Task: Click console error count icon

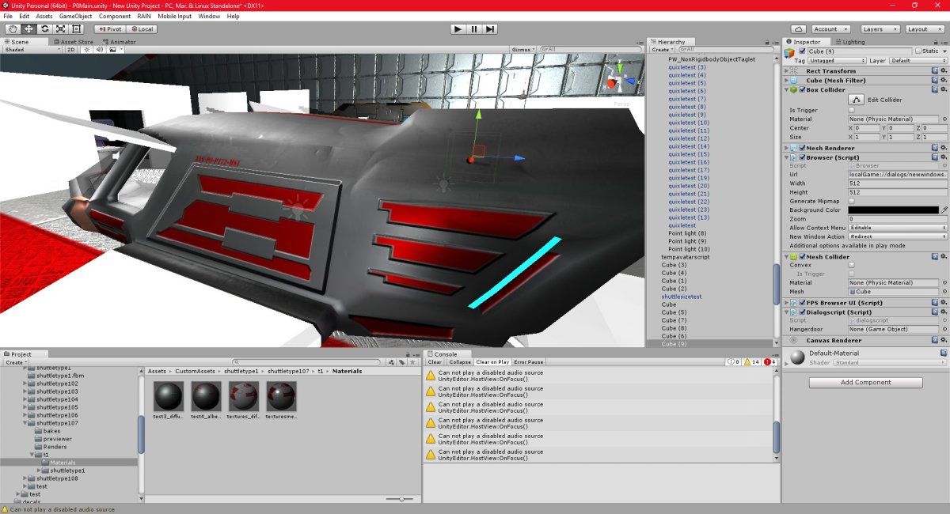Action: pyautogui.click(x=768, y=361)
